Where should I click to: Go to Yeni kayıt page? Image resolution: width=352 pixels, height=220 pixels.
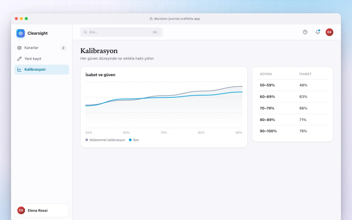[42, 59]
